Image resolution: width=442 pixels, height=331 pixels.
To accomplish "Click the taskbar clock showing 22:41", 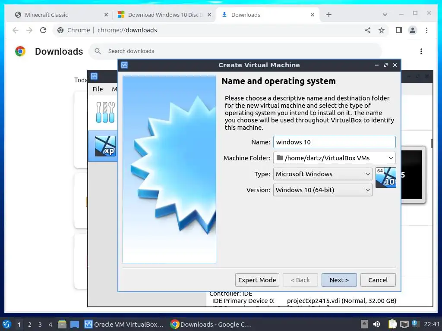I will (431, 324).
